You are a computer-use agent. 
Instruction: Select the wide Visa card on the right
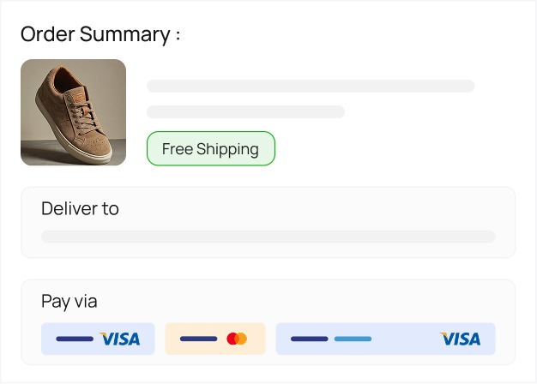pos(385,339)
